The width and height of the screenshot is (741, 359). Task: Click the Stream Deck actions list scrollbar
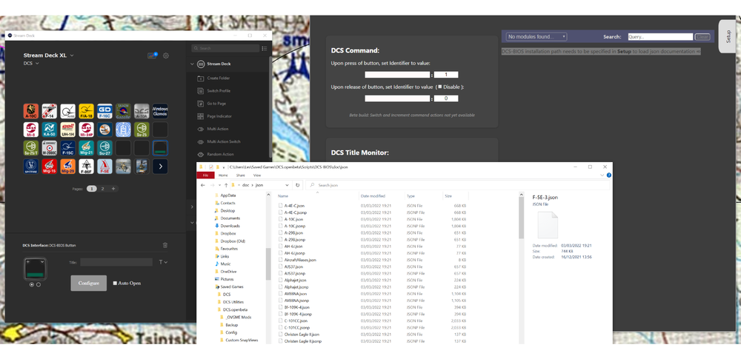tap(270, 107)
